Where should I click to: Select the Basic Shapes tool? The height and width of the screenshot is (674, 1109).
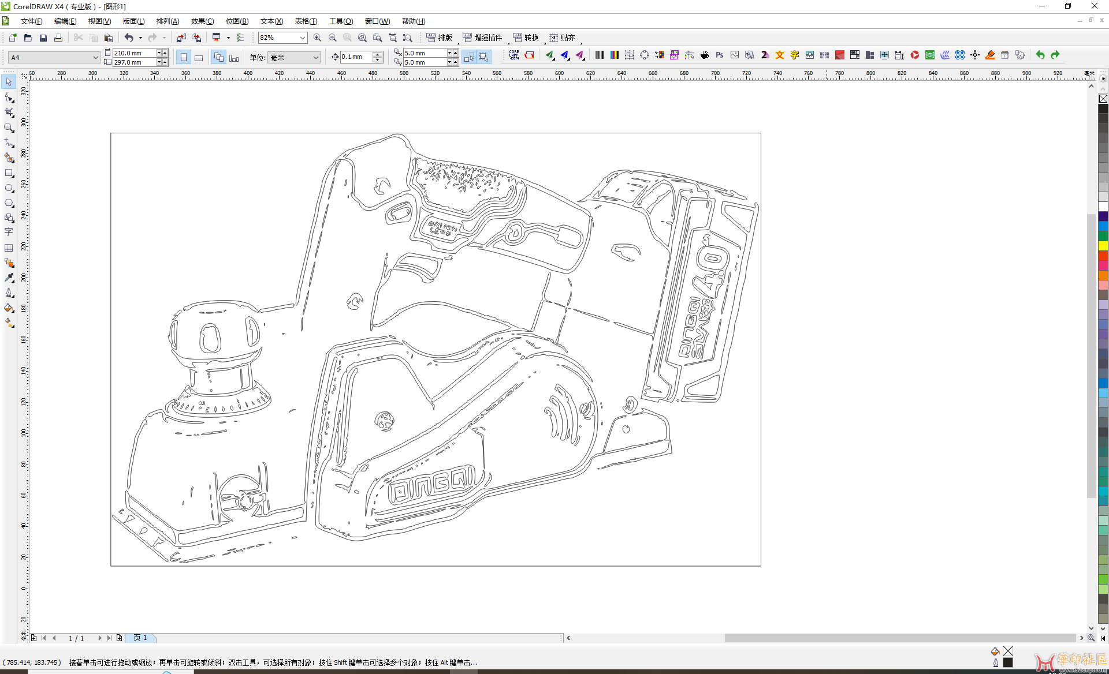pos(9,218)
